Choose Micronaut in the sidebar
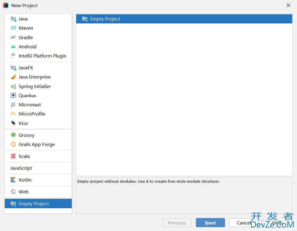This screenshot has height=231, width=297. (30, 105)
